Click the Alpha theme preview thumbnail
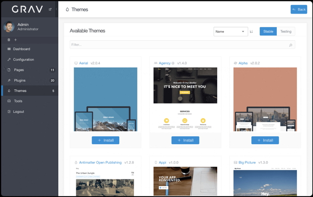 tap(265, 99)
